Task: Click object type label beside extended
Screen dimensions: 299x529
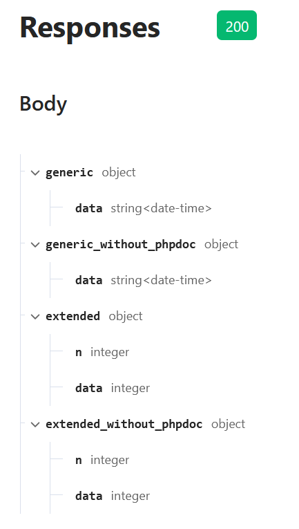Action: click(x=126, y=316)
